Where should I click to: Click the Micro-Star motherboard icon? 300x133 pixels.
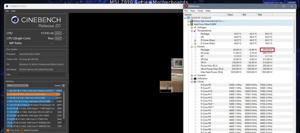[192, 21]
